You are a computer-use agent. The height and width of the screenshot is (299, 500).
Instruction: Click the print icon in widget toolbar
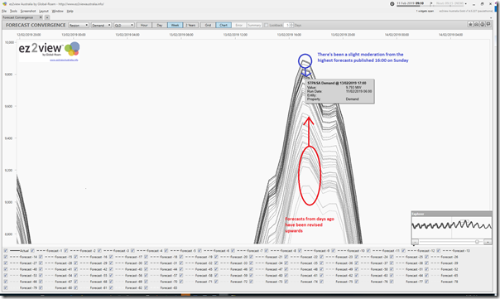pyautogui.click(x=483, y=24)
